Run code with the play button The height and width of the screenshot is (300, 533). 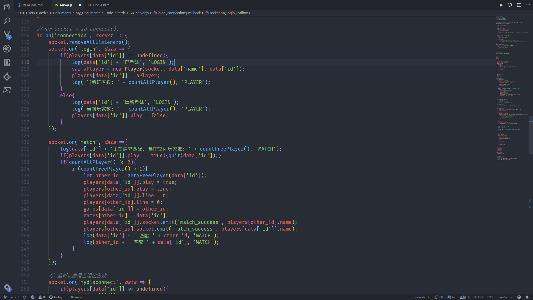(x=501, y=5)
